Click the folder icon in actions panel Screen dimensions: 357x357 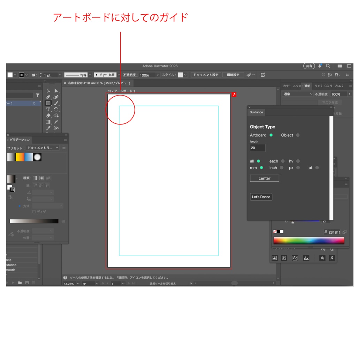point(20,282)
